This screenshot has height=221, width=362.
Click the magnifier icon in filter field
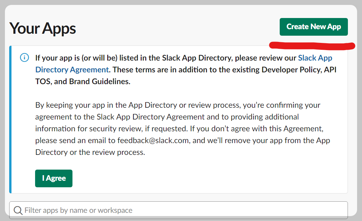pos(18,210)
